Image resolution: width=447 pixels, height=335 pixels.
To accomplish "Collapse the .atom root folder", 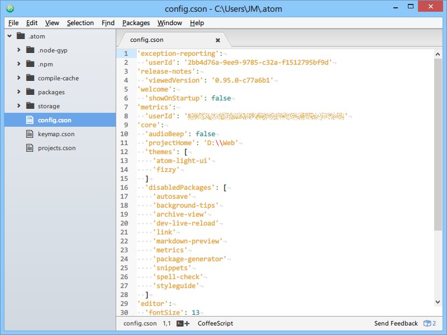I will (9, 36).
